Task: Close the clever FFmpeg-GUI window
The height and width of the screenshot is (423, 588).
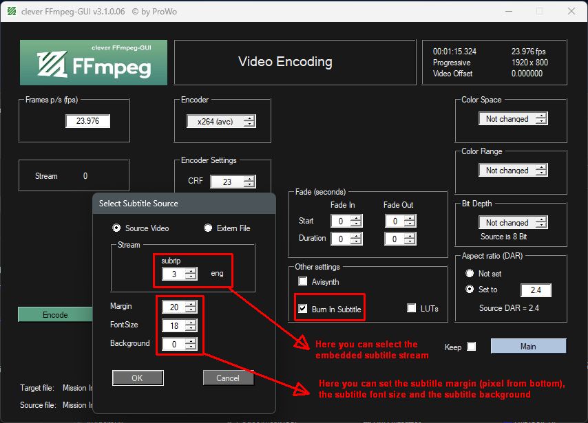Action: point(571,11)
